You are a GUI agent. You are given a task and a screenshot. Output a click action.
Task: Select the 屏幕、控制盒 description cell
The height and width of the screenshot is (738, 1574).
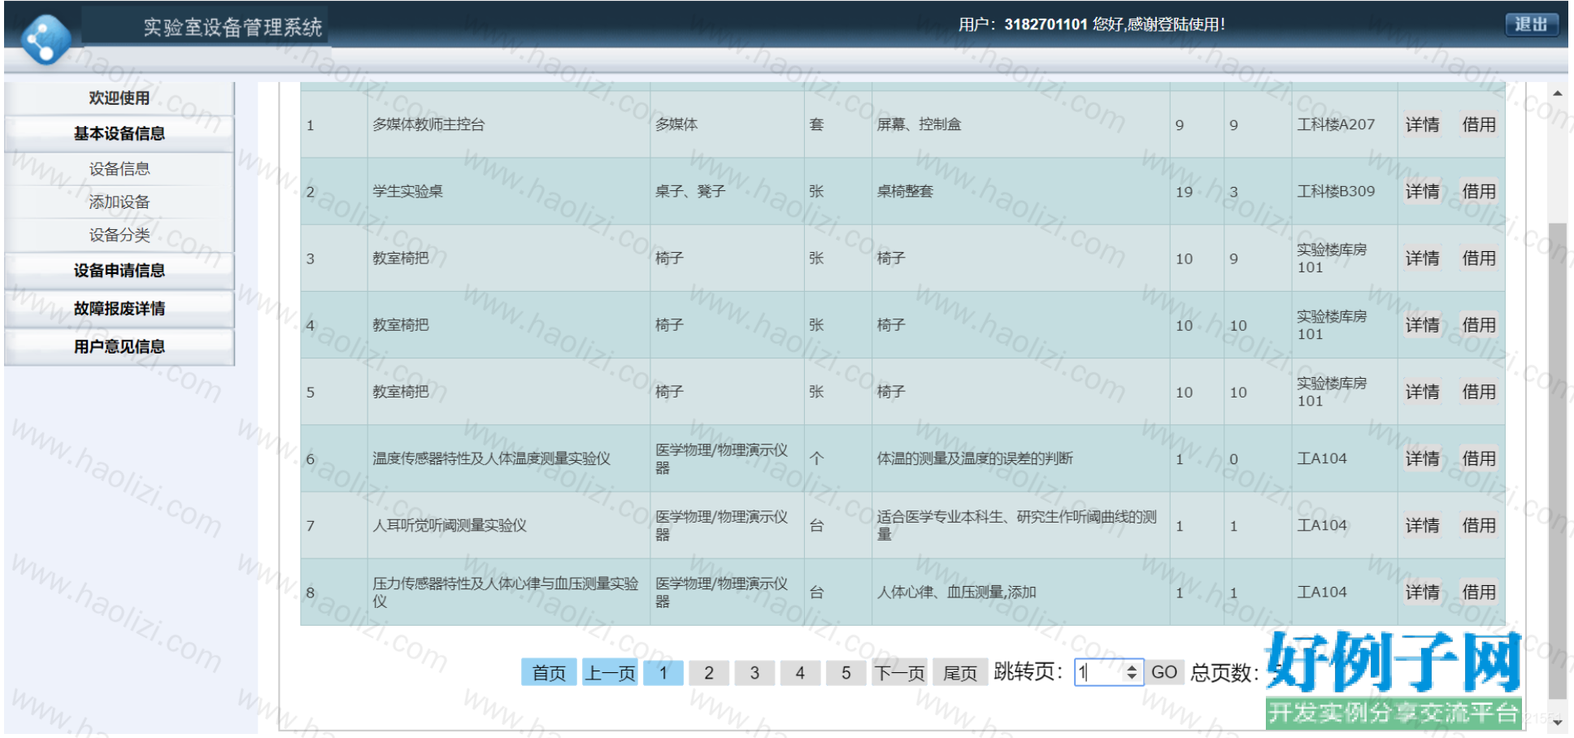(1021, 124)
